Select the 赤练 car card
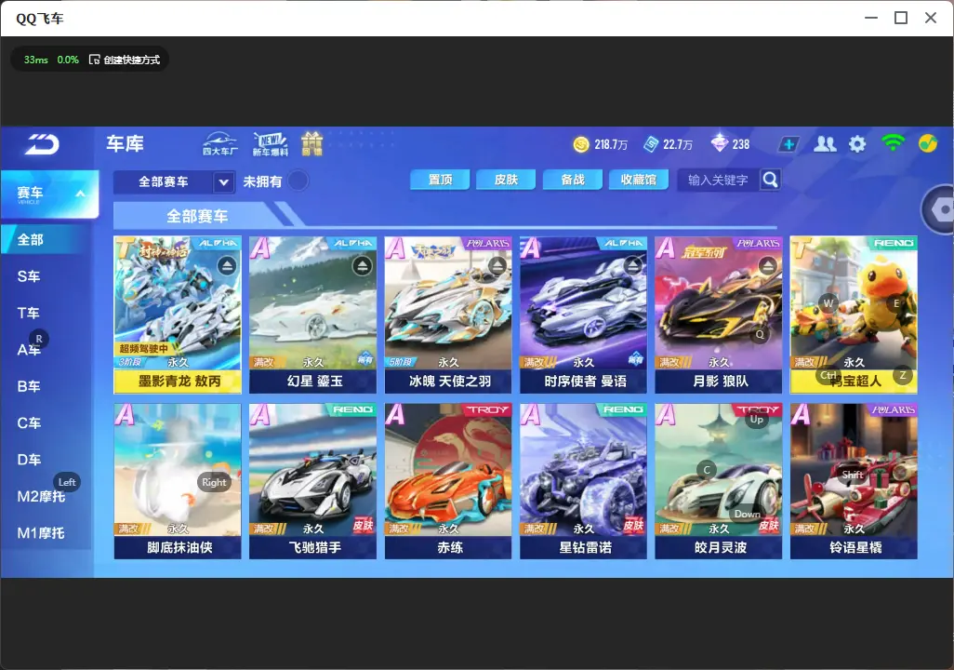Viewport: 954px width, 670px height. (448, 481)
